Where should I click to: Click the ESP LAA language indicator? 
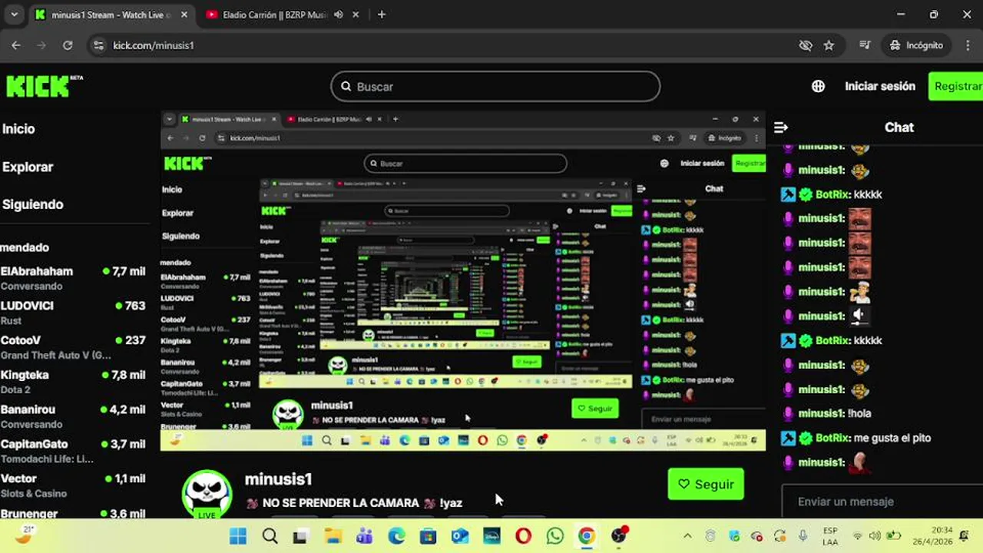coord(830,535)
